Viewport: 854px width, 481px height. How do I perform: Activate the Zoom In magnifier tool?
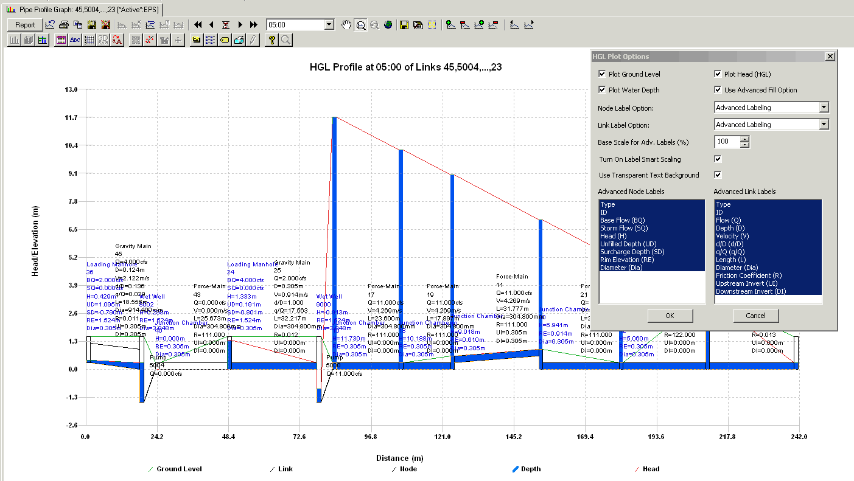[359, 24]
